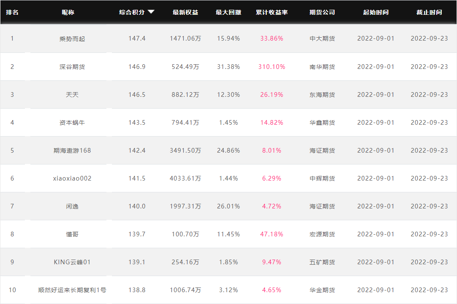Viewport: 457px width, 304px height.
Task: Select the nickname 闲逸
Action: click(72, 206)
